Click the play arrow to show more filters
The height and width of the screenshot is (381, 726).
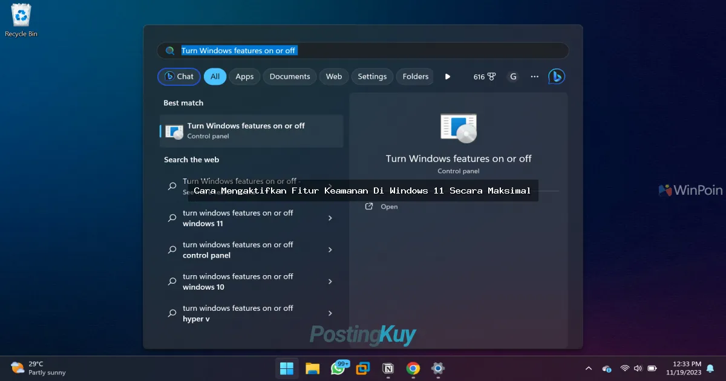point(448,77)
